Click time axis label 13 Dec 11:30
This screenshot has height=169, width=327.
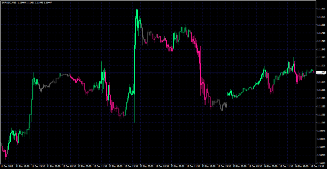click(193, 166)
